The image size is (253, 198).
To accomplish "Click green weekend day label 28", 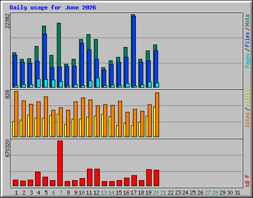I will point(215,193).
